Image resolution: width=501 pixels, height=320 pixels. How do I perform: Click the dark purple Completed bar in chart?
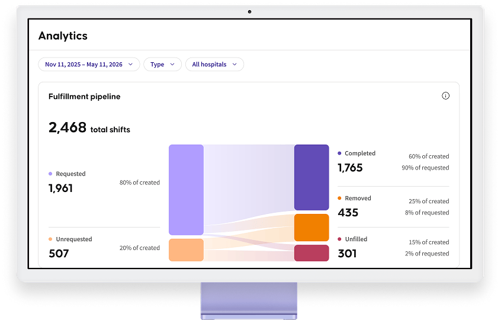tap(311, 177)
